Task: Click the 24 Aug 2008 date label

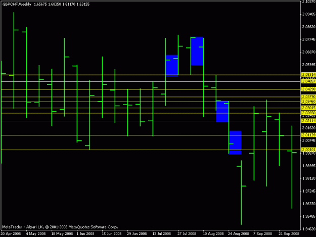Action: click(239, 234)
